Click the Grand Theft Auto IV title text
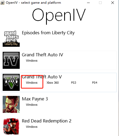 coord(42,55)
